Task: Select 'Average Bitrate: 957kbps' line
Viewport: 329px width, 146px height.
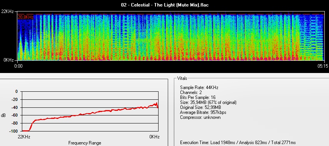Action: point(203,113)
